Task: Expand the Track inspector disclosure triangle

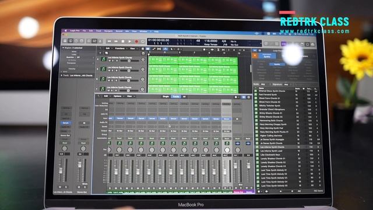Action: coord(62,75)
